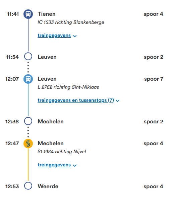The height and width of the screenshot is (199, 176).
Task: Click the dotted transfer line at Mechelen
Action: 28,132
